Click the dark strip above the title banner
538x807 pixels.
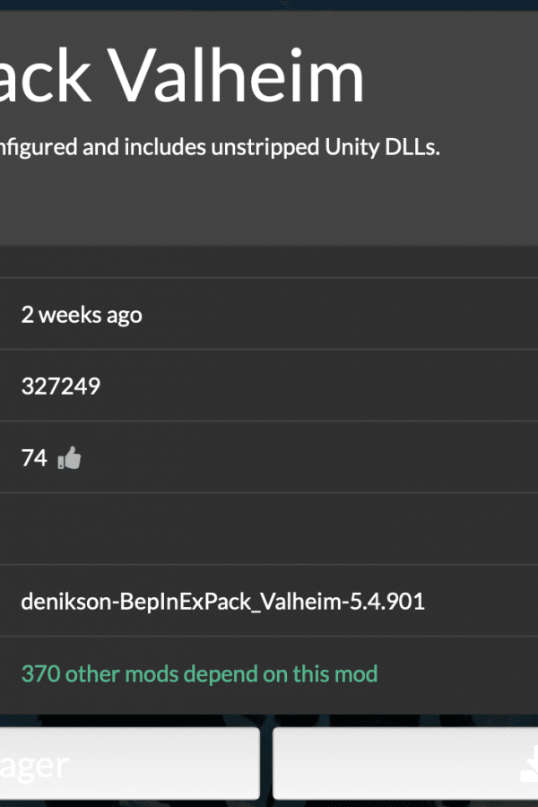click(269, 5)
